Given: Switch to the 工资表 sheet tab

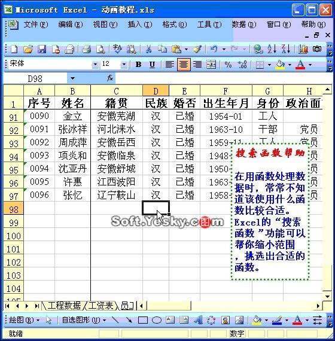Looking at the screenshot, I should [100, 306].
